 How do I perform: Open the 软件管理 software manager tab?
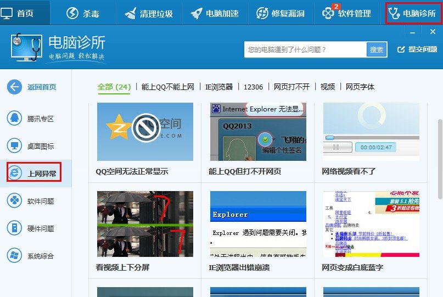click(x=346, y=13)
